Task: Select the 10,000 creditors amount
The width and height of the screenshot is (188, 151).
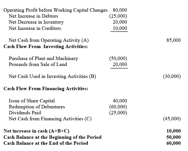Action: pyautogui.click(x=120, y=28)
